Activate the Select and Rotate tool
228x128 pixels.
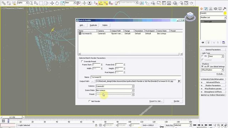pos(57,3)
